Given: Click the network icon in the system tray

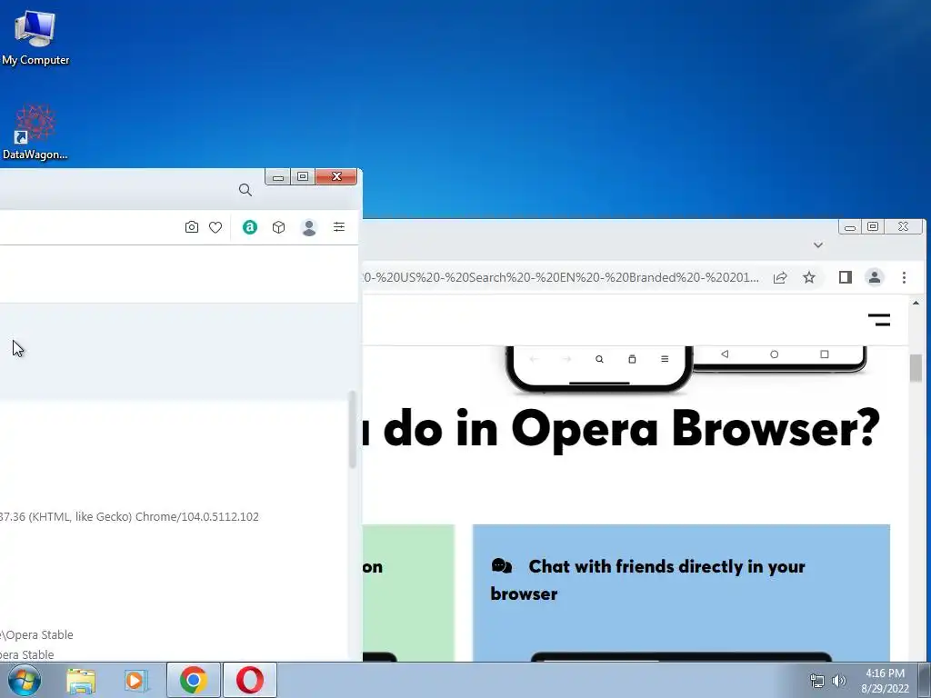Looking at the screenshot, I should click(x=817, y=681).
